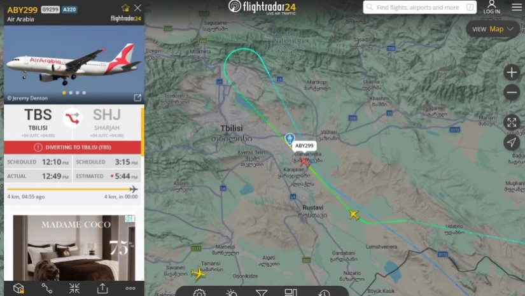The width and height of the screenshot is (525, 296).
Task: Select the fourth aircraft photo dot
Action: tap(84, 93)
